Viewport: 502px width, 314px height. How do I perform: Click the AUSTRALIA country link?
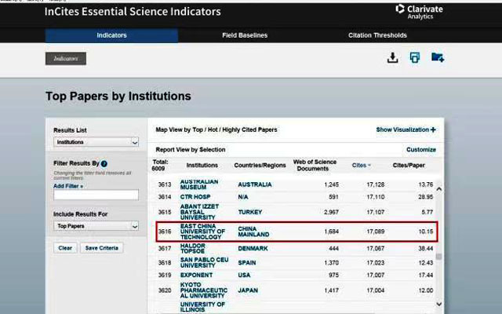pos(255,184)
